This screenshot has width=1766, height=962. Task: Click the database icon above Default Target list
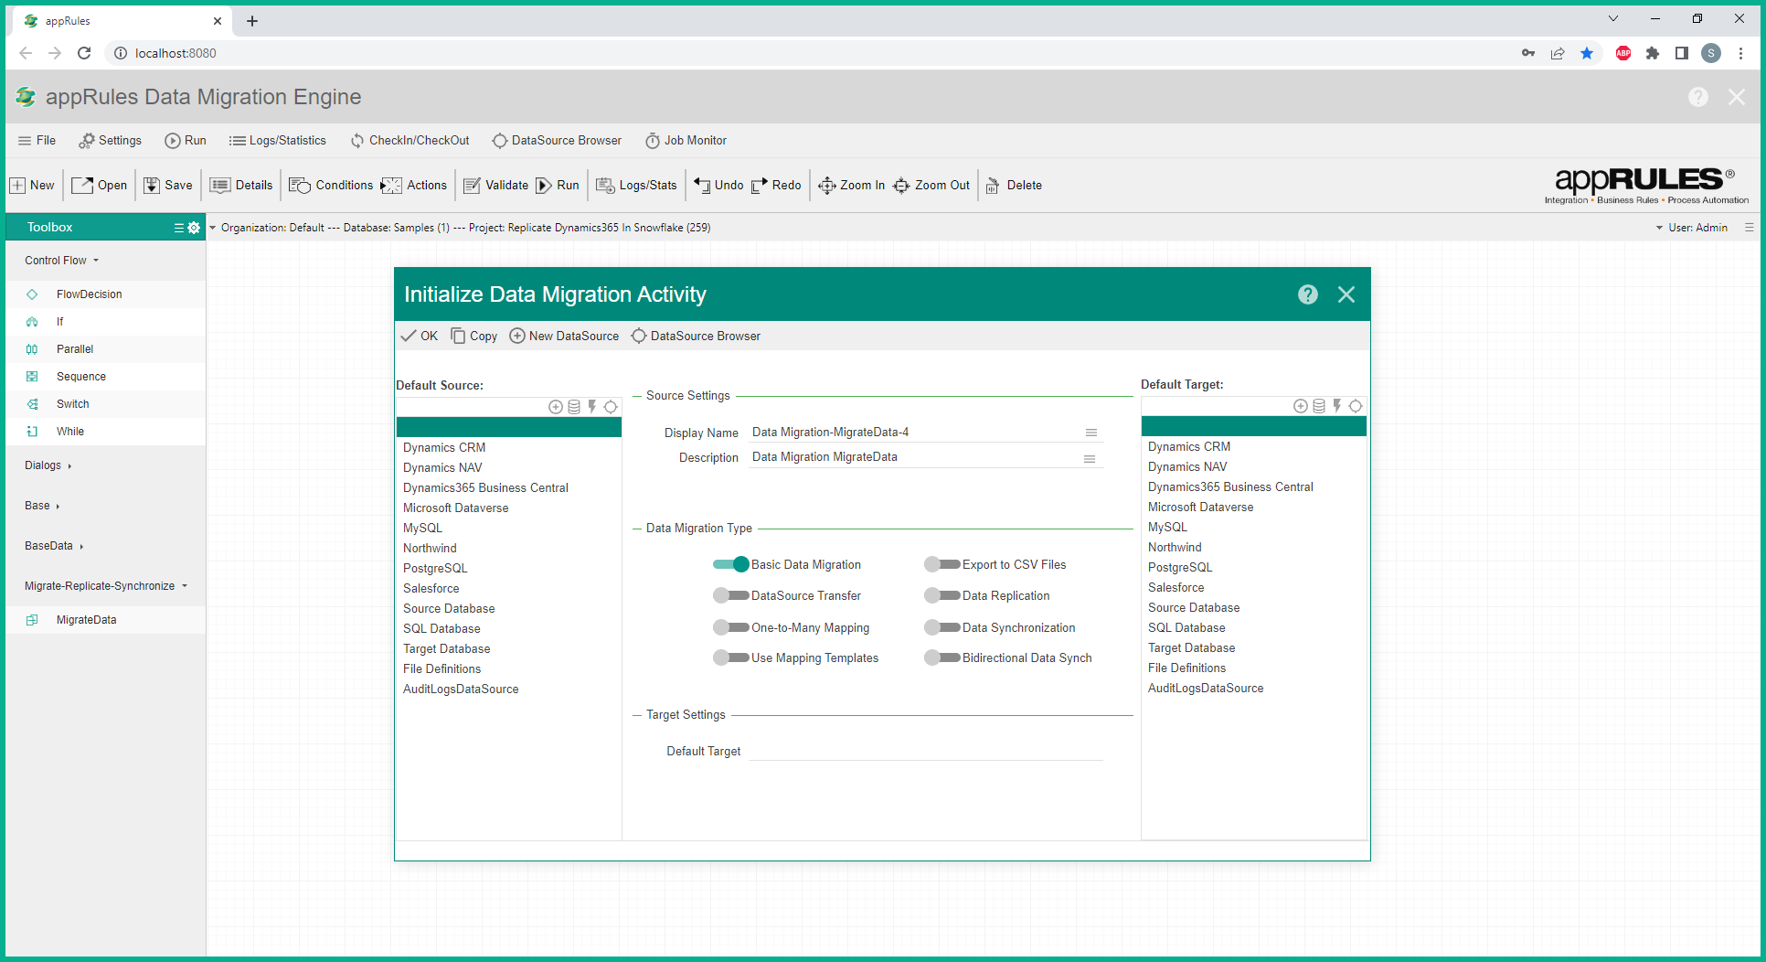pos(1319,406)
